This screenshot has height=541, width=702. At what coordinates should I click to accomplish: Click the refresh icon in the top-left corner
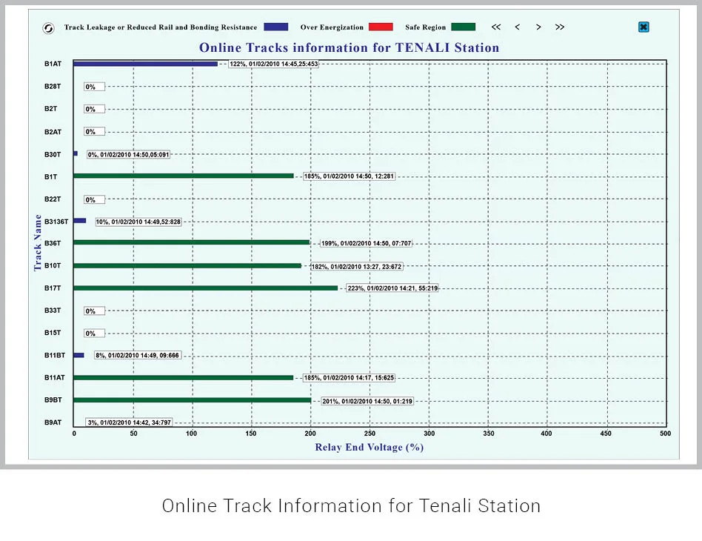pyautogui.click(x=48, y=28)
